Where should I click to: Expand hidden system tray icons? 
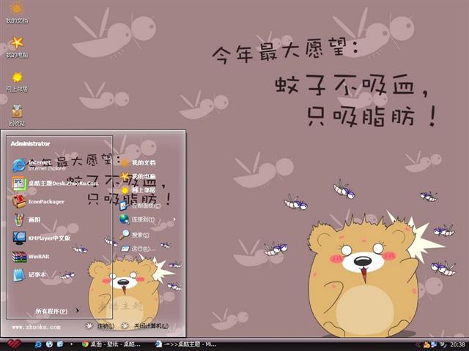pyautogui.click(x=418, y=345)
